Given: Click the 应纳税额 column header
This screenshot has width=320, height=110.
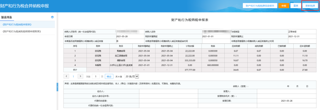Looking at the screenshot, I should click(236, 46).
